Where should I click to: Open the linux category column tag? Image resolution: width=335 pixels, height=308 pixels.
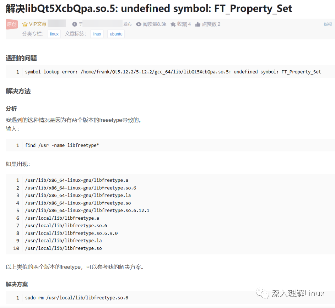click(54, 34)
